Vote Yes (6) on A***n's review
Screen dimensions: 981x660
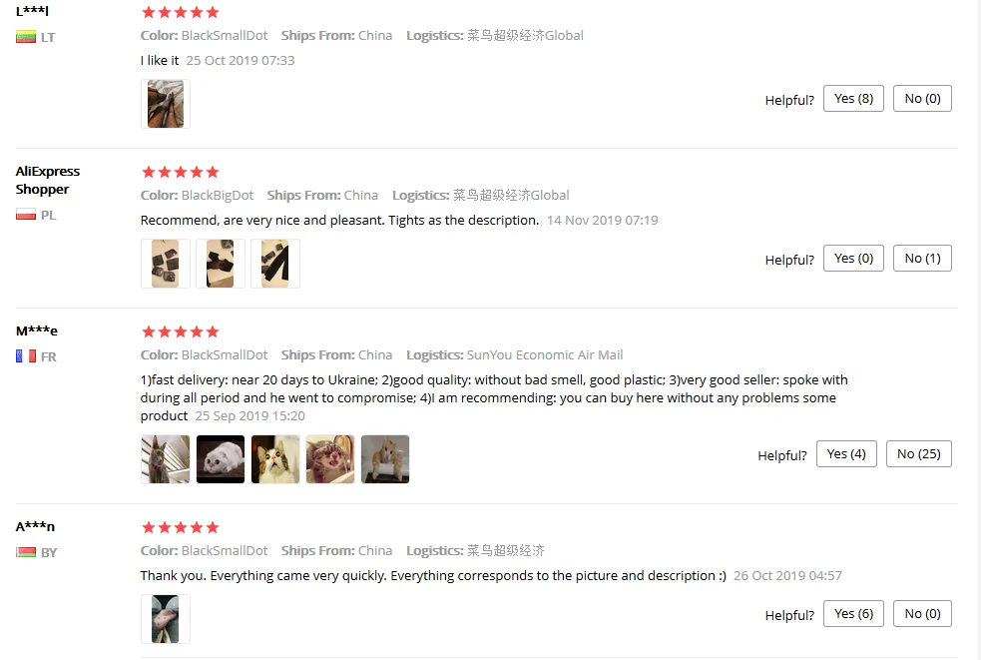tap(853, 614)
